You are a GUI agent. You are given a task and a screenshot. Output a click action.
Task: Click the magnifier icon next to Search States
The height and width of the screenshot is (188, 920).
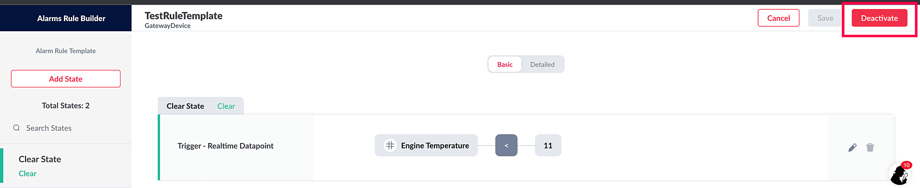pyautogui.click(x=17, y=128)
